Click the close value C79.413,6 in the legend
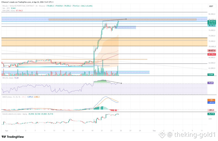Viewport: 218px width, 141px height. coord(75,6)
